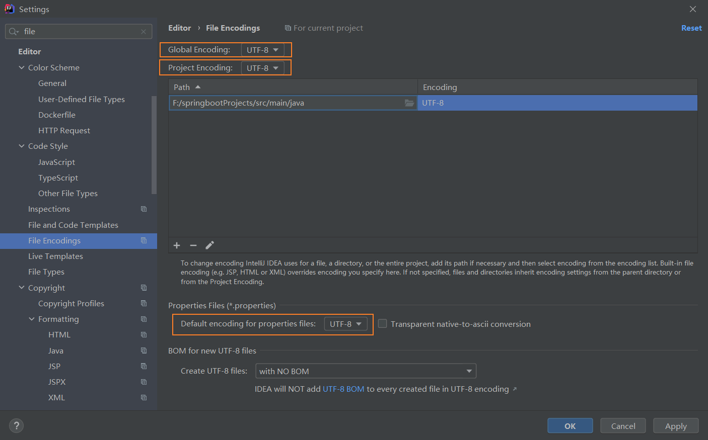Select the Editor category heading
The image size is (708, 440).
tap(30, 52)
